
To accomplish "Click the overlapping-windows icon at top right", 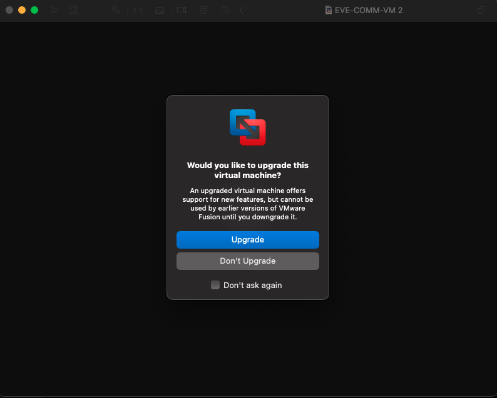I will coord(481,10).
